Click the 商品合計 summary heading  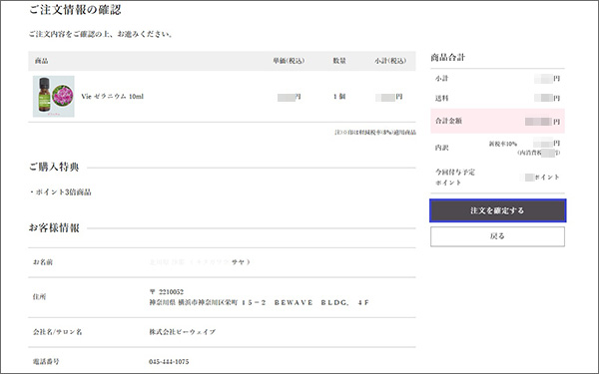[x=447, y=57]
